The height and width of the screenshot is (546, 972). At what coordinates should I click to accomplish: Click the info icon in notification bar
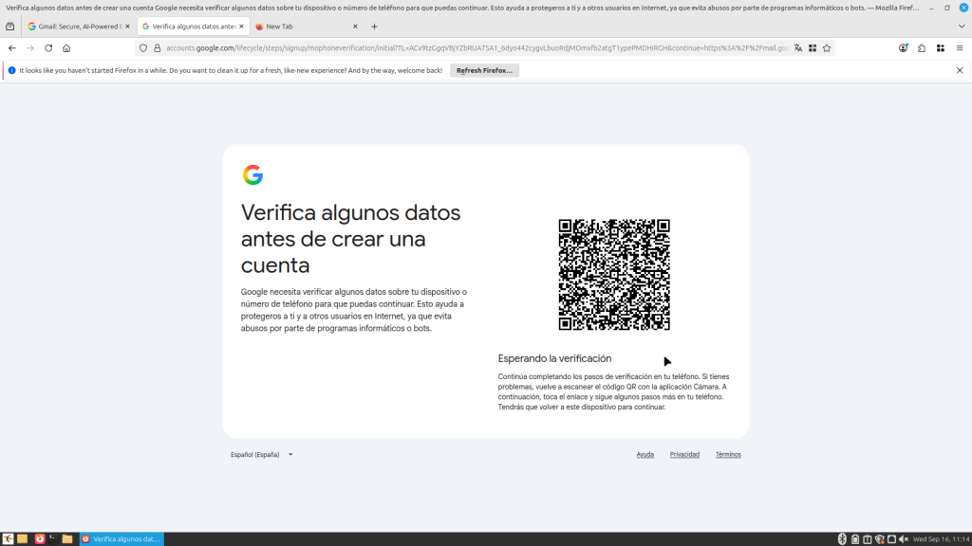point(11,70)
